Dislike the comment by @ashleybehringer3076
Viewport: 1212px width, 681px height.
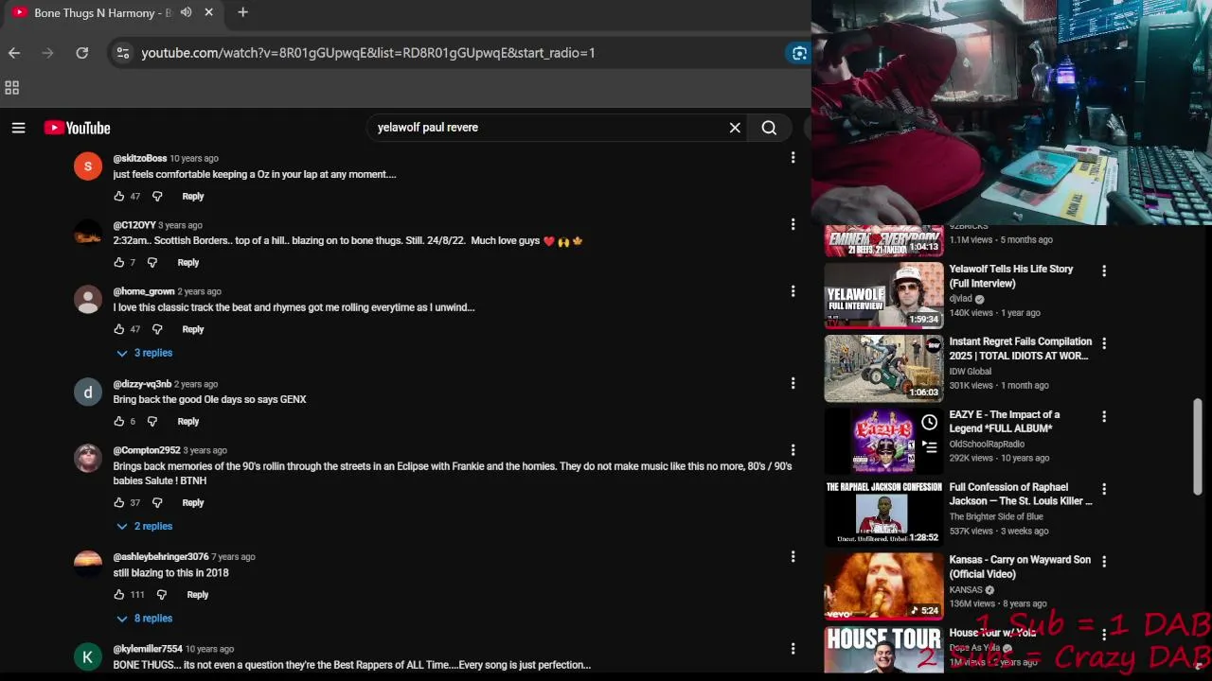click(x=161, y=594)
